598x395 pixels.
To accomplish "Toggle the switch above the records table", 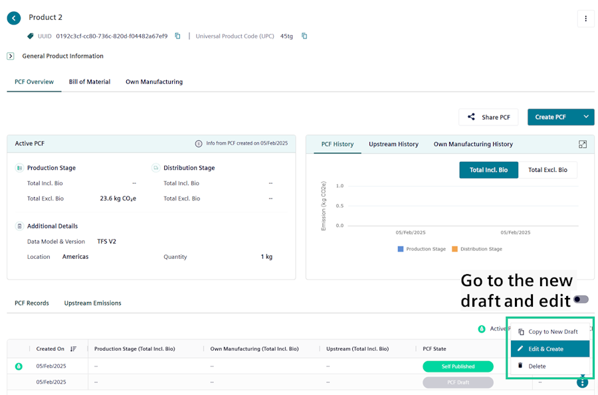I will click(x=581, y=299).
